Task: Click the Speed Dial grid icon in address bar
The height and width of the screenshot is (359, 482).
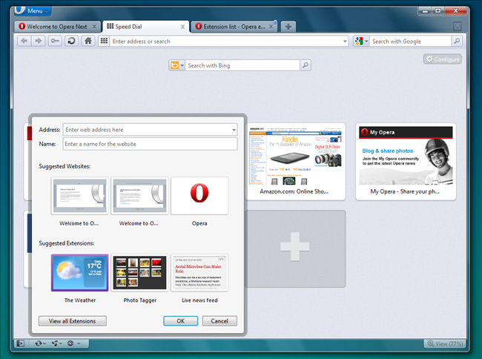Action: 105,41
